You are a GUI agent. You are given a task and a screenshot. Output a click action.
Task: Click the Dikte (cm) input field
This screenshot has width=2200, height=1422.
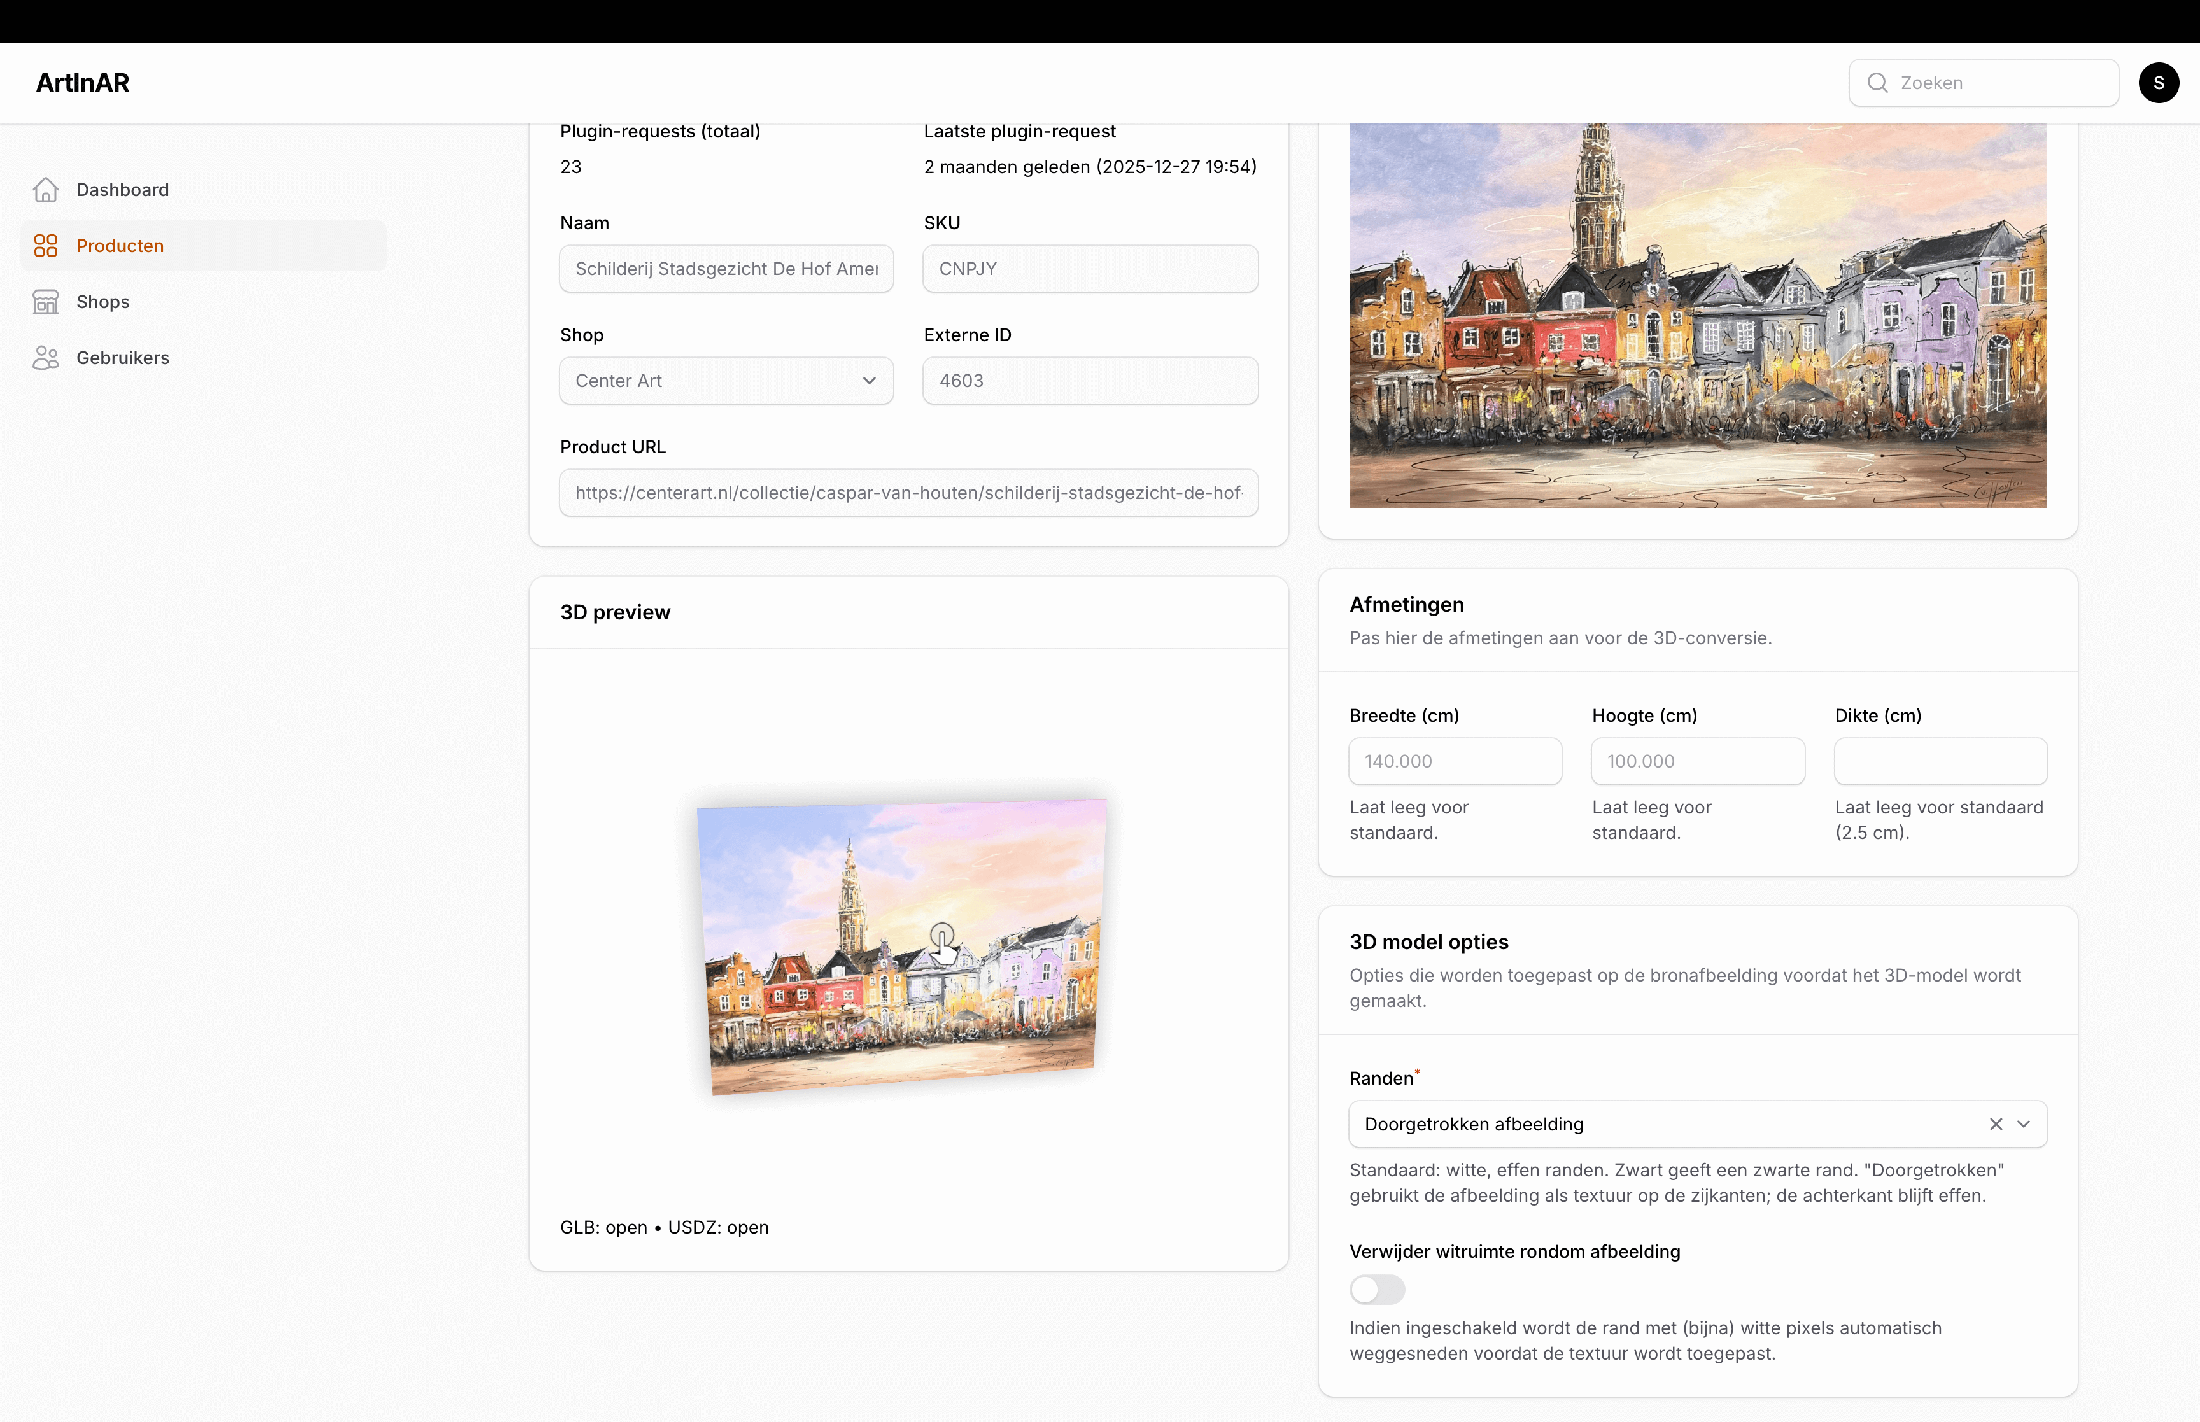[1940, 761]
